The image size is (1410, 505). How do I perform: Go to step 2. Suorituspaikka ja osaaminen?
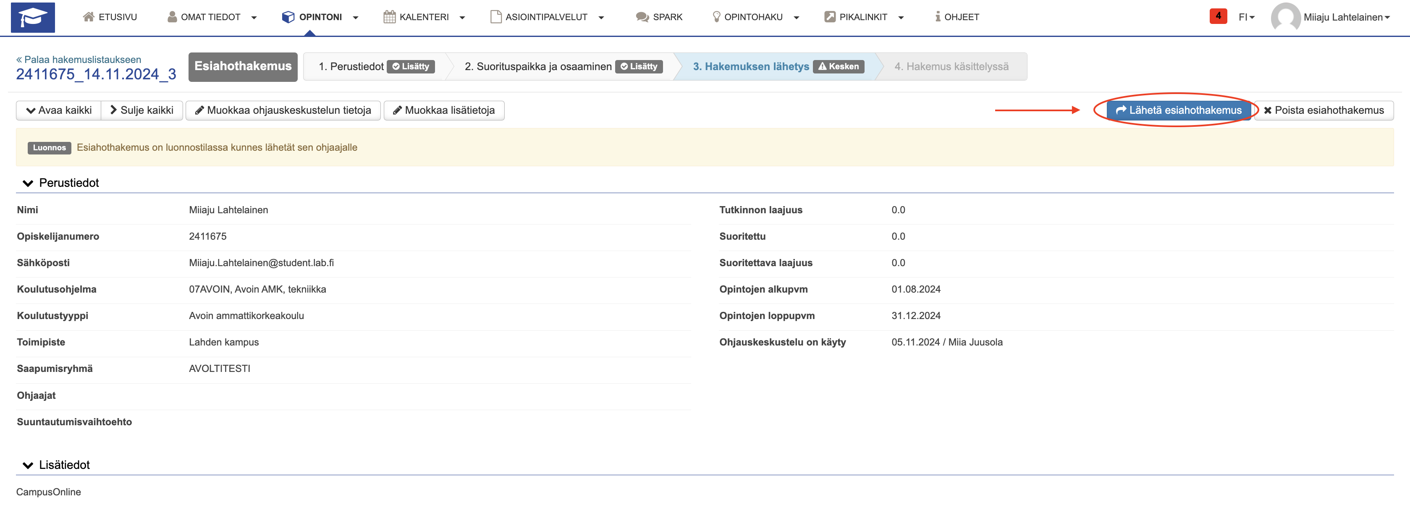(x=537, y=67)
